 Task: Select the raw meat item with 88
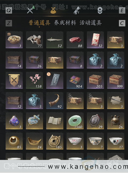point(75,40)
